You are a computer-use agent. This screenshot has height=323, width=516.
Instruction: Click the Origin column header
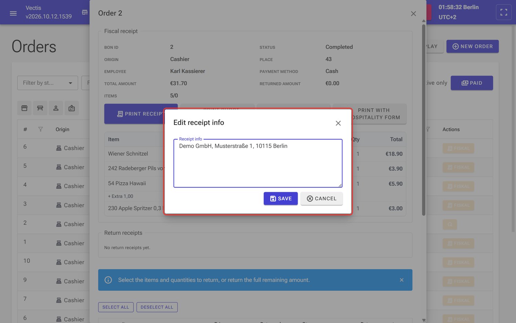pos(62,129)
